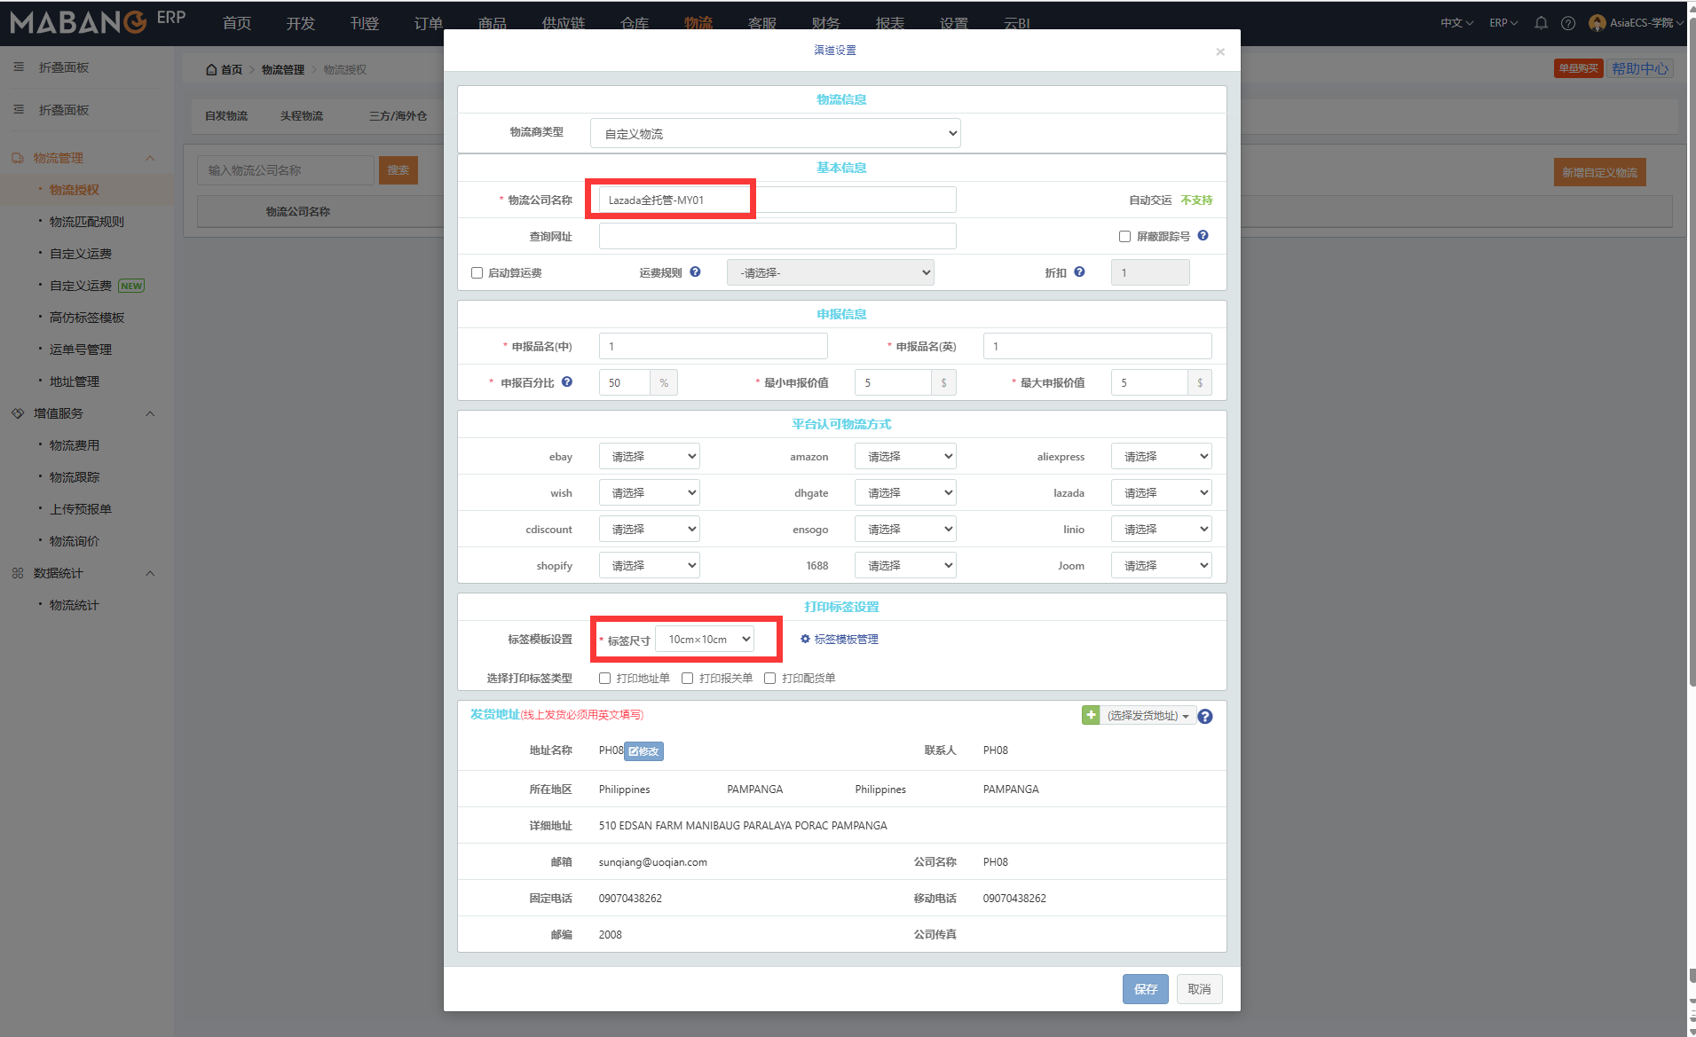The height and width of the screenshot is (1037, 1696).
Task: Open the 运费规则 请选择 dropdown
Action: [830, 272]
